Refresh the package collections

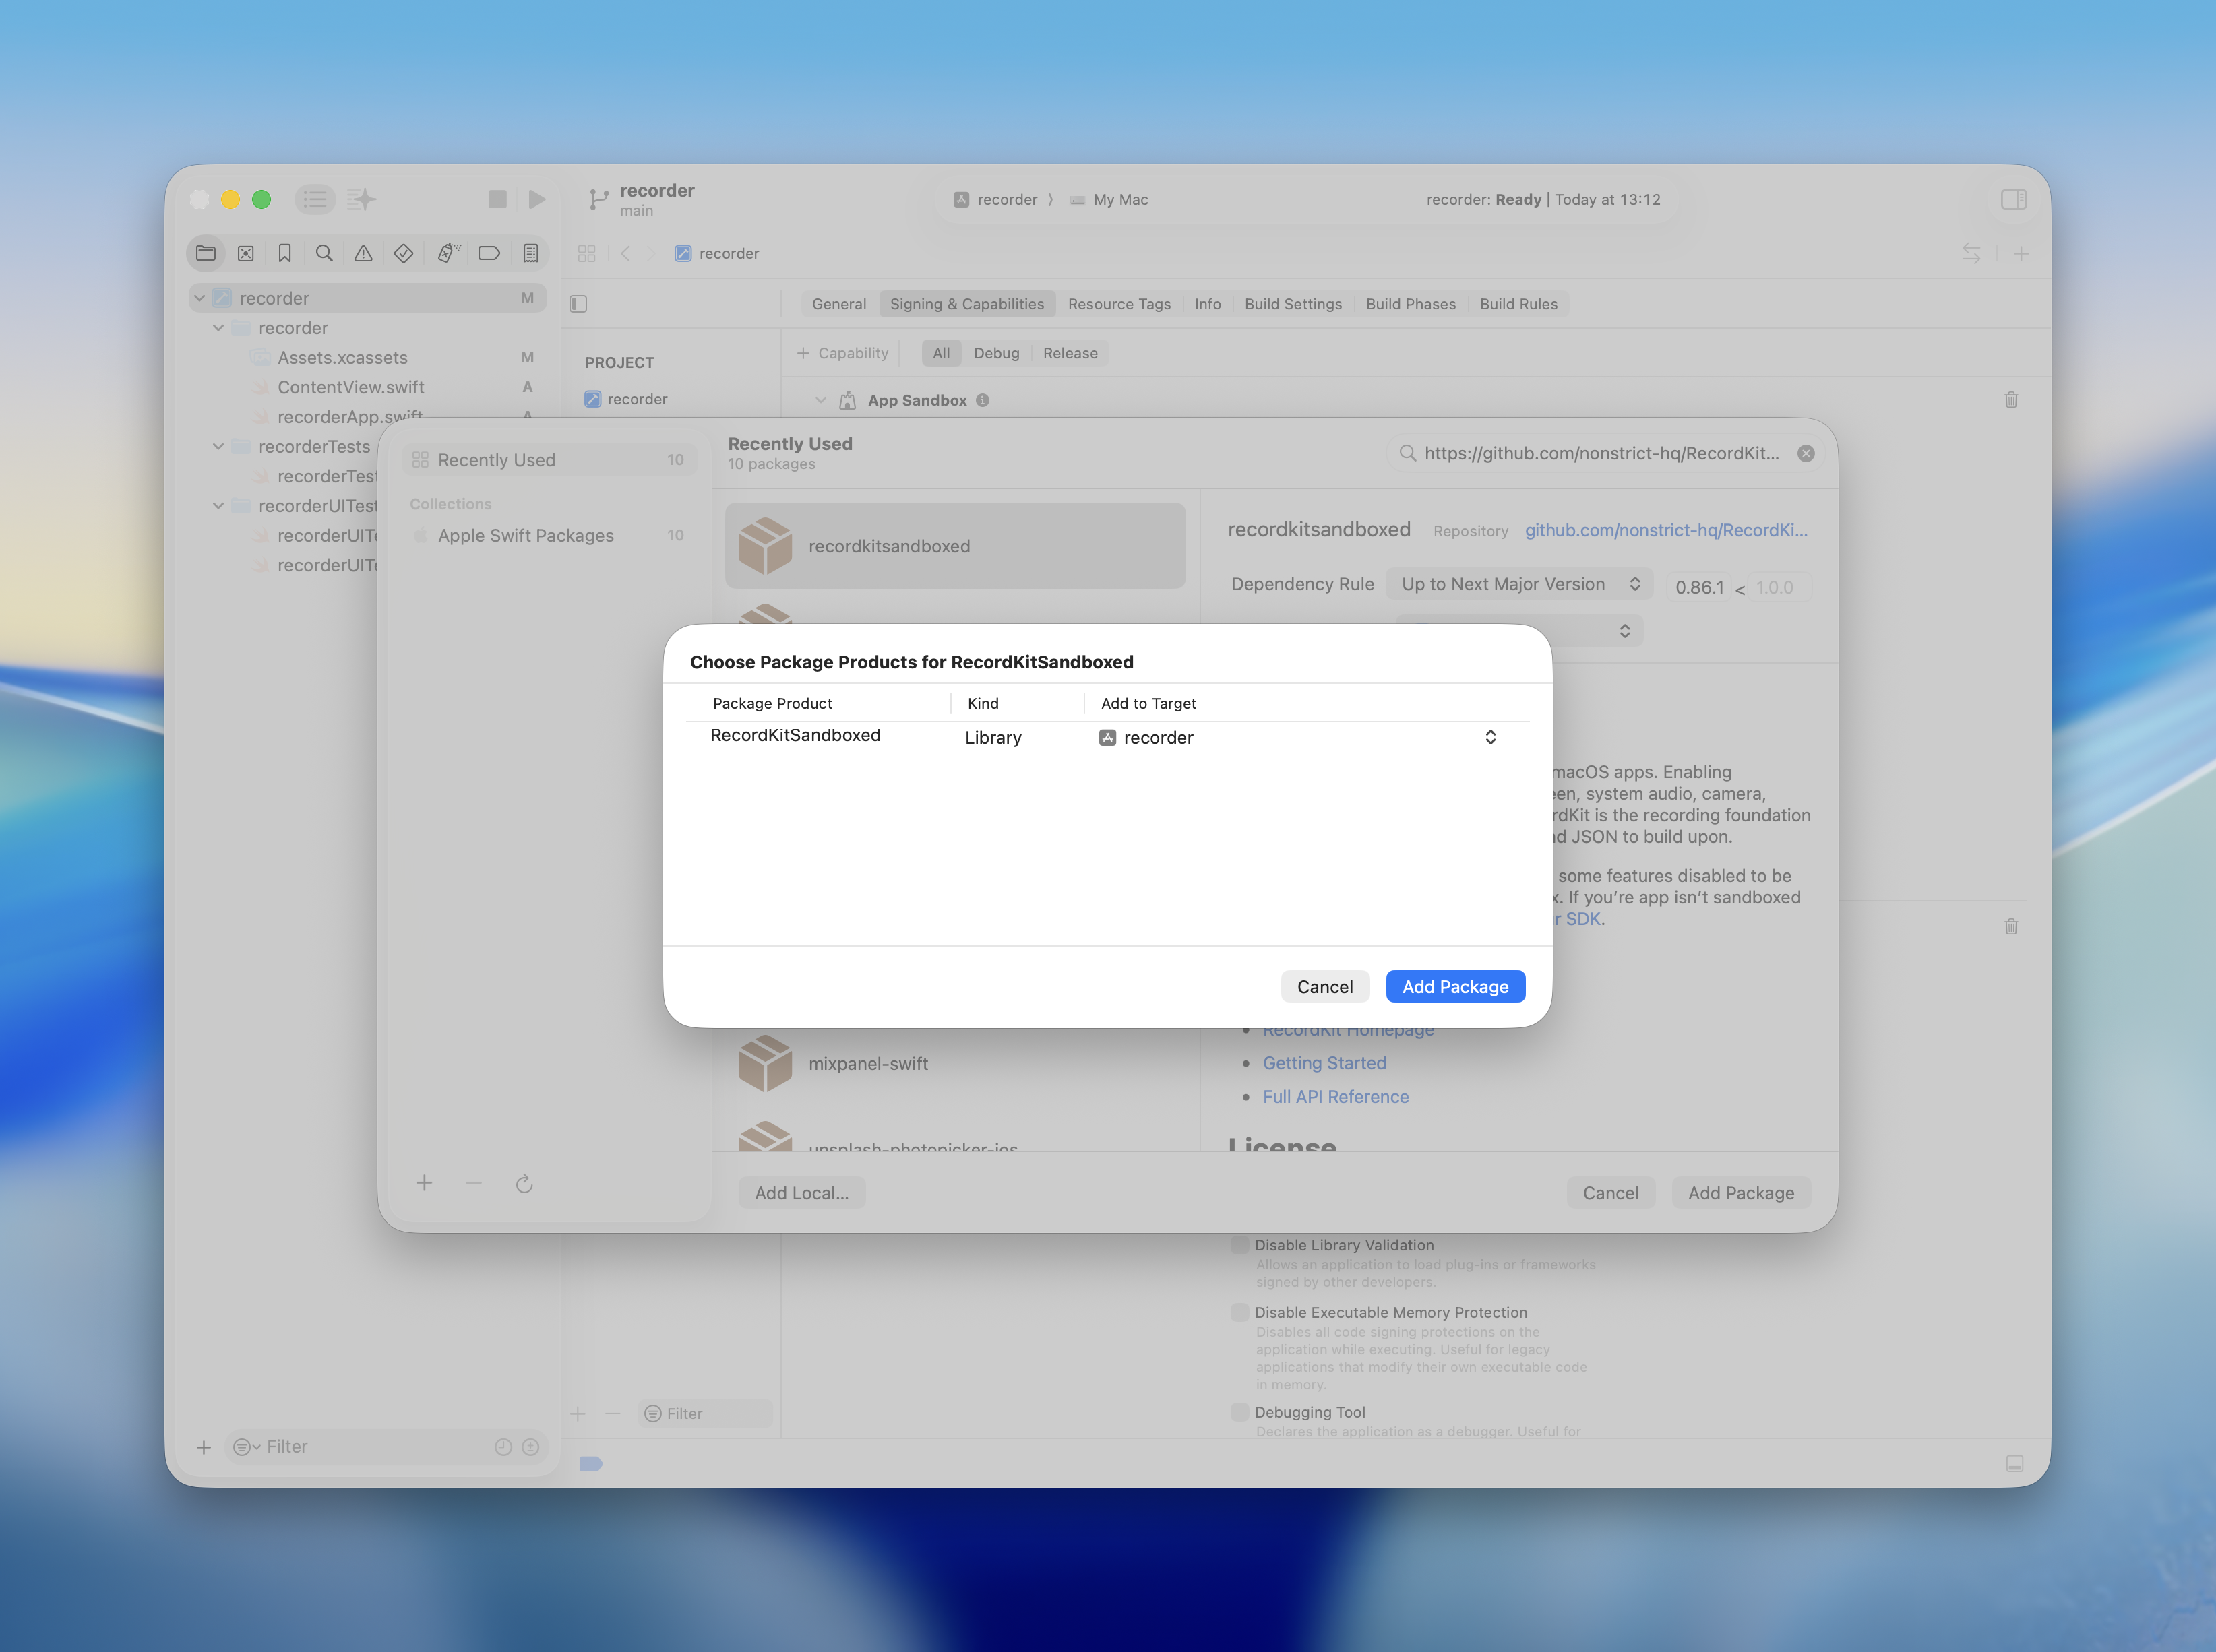(x=524, y=1184)
